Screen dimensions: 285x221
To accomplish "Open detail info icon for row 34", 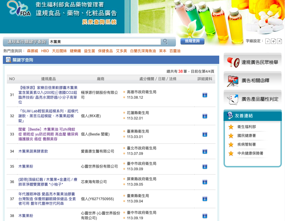I will pyautogui.click(x=204, y=151).
